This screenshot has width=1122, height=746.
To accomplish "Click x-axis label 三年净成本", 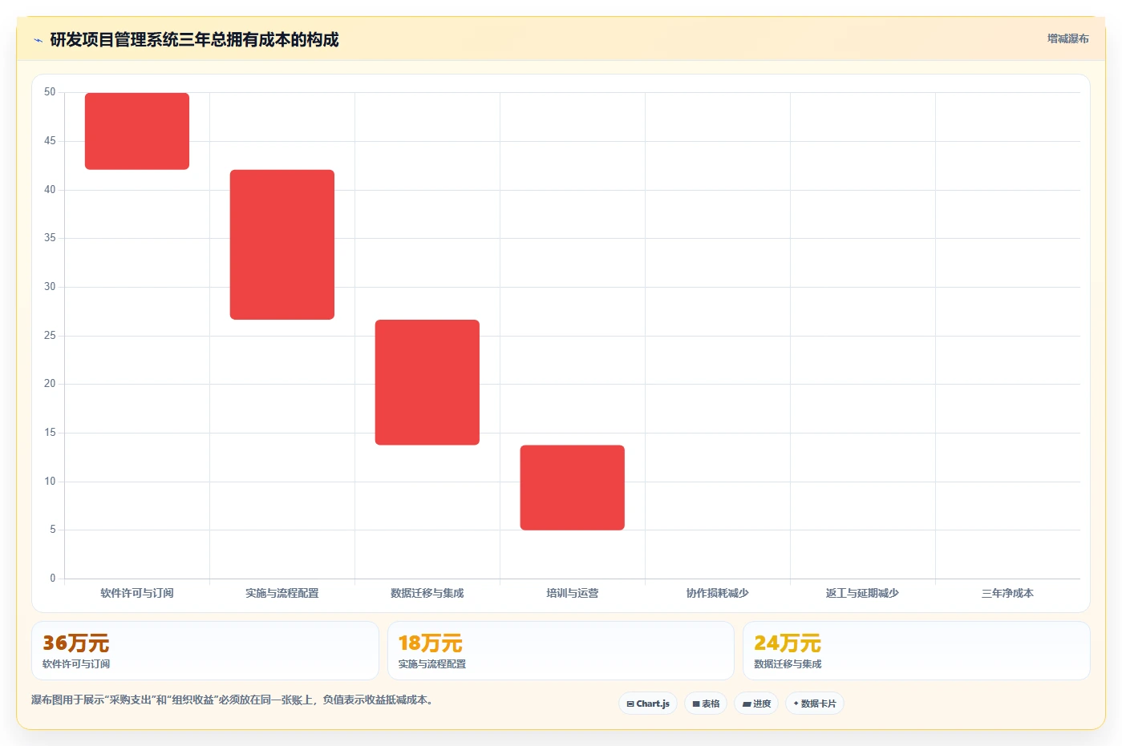I will tap(1007, 593).
